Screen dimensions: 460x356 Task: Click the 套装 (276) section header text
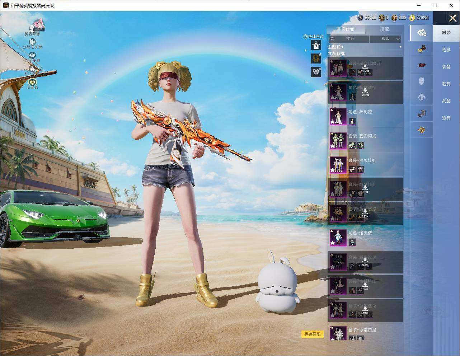(x=337, y=53)
